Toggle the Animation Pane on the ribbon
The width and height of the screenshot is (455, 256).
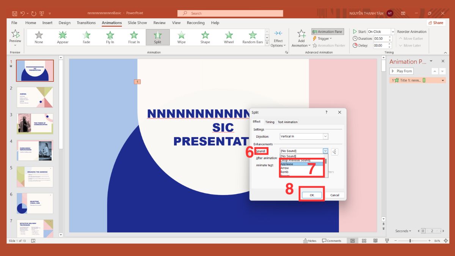pyautogui.click(x=327, y=31)
